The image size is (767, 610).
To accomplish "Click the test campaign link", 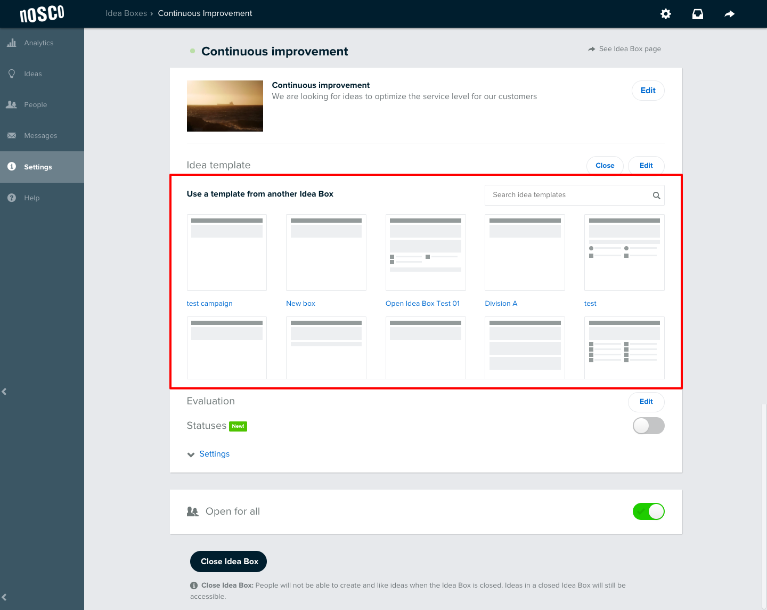I will click(209, 303).
